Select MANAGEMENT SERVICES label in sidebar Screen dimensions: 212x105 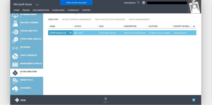point(31,63)
